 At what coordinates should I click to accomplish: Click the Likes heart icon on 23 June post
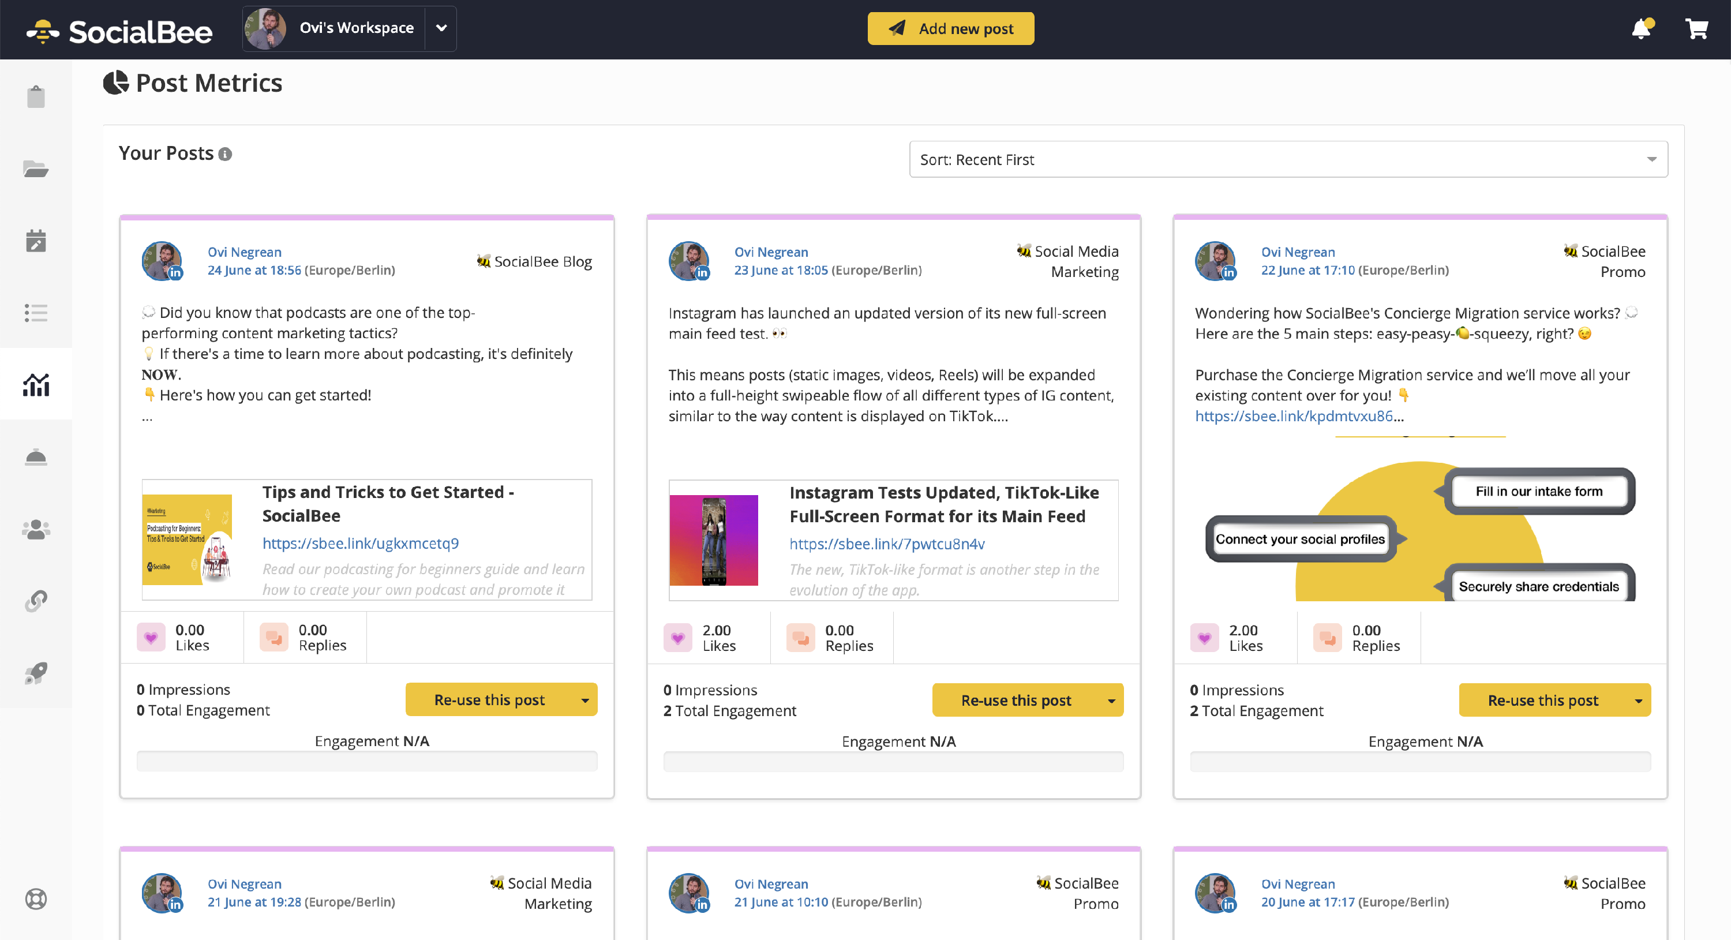tap(677, 638)
